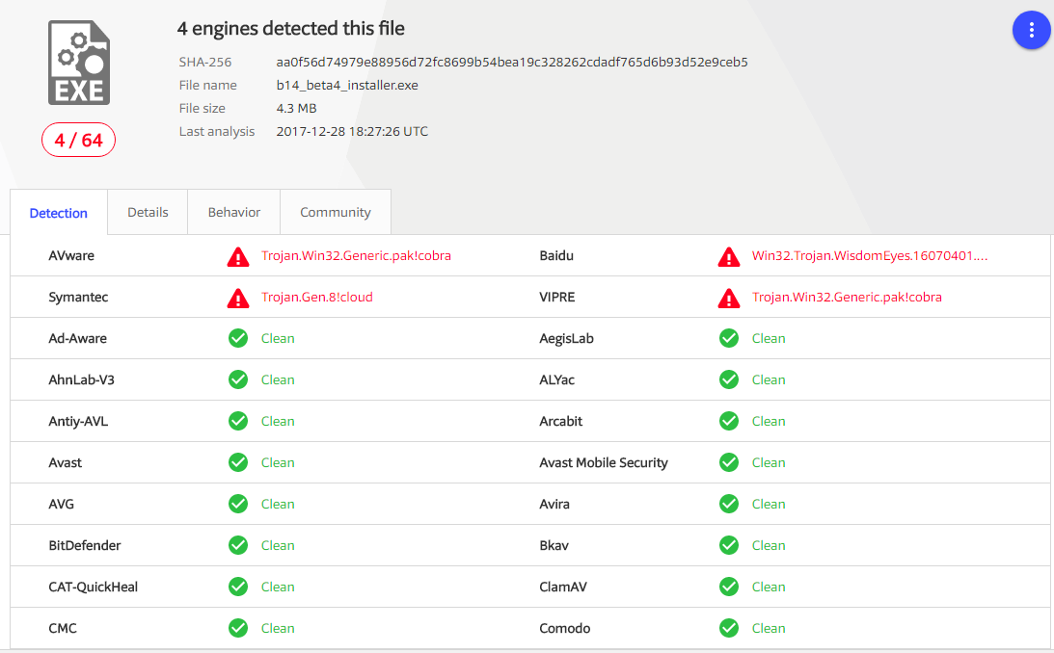Image resolution: width=1054 pixels, height=653 pixels.
Task: Click the green check icon for Bkav
Action: (729, 545)
